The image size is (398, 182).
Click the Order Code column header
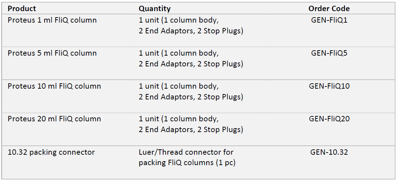pyautogui.click(x=329, y=8)
